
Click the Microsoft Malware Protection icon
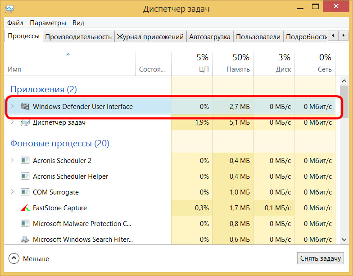click(25, 223)
